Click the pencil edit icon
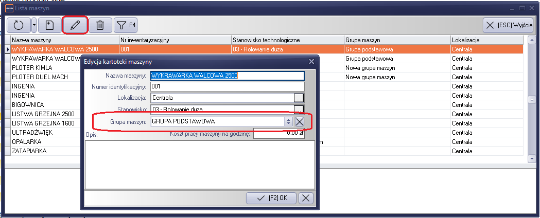Screen dimensions: 540x218 (75, 25)
